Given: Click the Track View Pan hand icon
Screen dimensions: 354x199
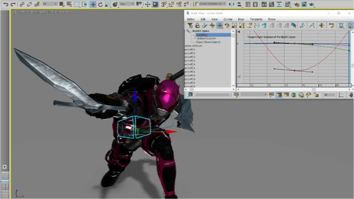Looking at the screenshot, I should [351, 95].
